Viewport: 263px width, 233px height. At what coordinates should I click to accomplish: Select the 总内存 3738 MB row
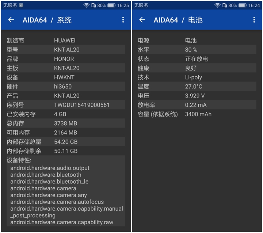coord(66,123)
